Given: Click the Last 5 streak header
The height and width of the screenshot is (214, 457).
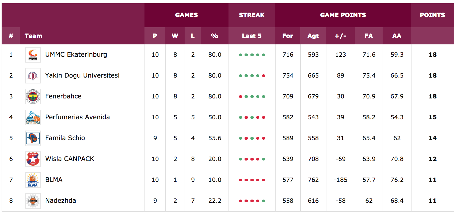Looking at the screenshot, I should pos(252,36).
